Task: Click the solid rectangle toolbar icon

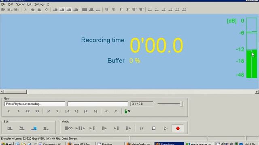Action: pos(85,10)
